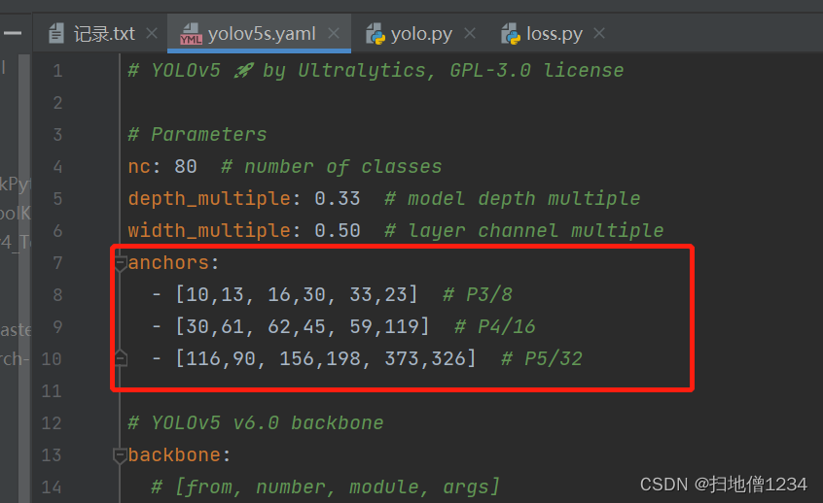Close the loss.py tab
The image size is (823, 503).
pyautogui.click(x=599, y=34)
